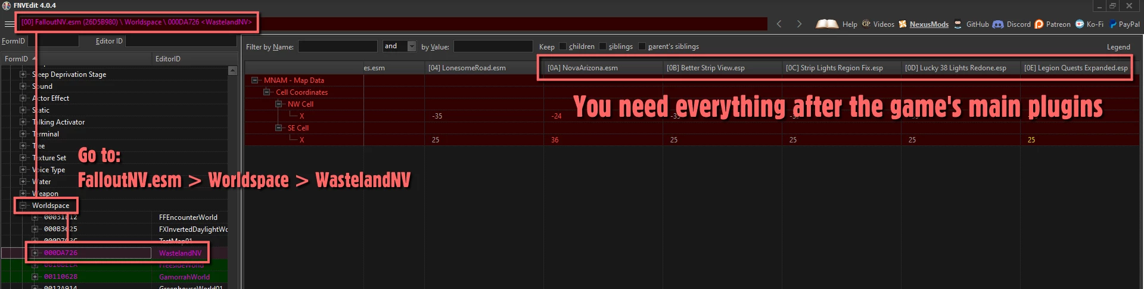
Task: Focus the filter by Value field
Action: (493, 46)
